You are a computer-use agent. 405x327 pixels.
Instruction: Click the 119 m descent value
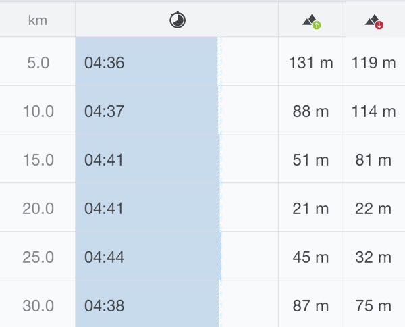point(373,63)
